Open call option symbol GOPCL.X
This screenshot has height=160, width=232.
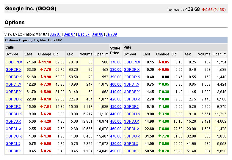point(13,129)
